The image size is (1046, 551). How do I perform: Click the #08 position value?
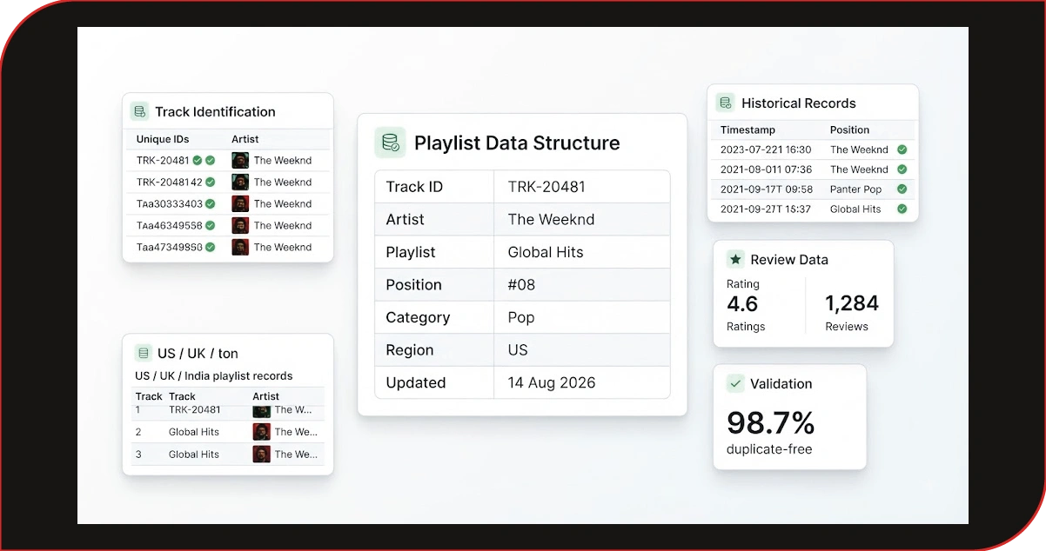click(x=522, y=285)
